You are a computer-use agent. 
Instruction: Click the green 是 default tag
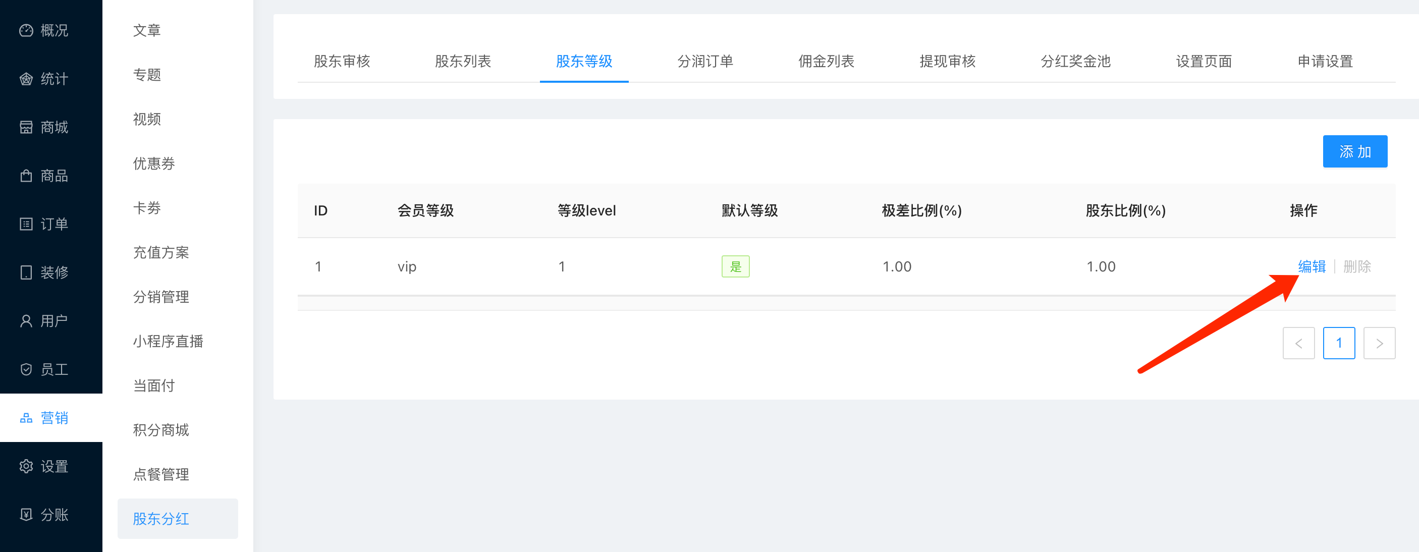(735, 266)
